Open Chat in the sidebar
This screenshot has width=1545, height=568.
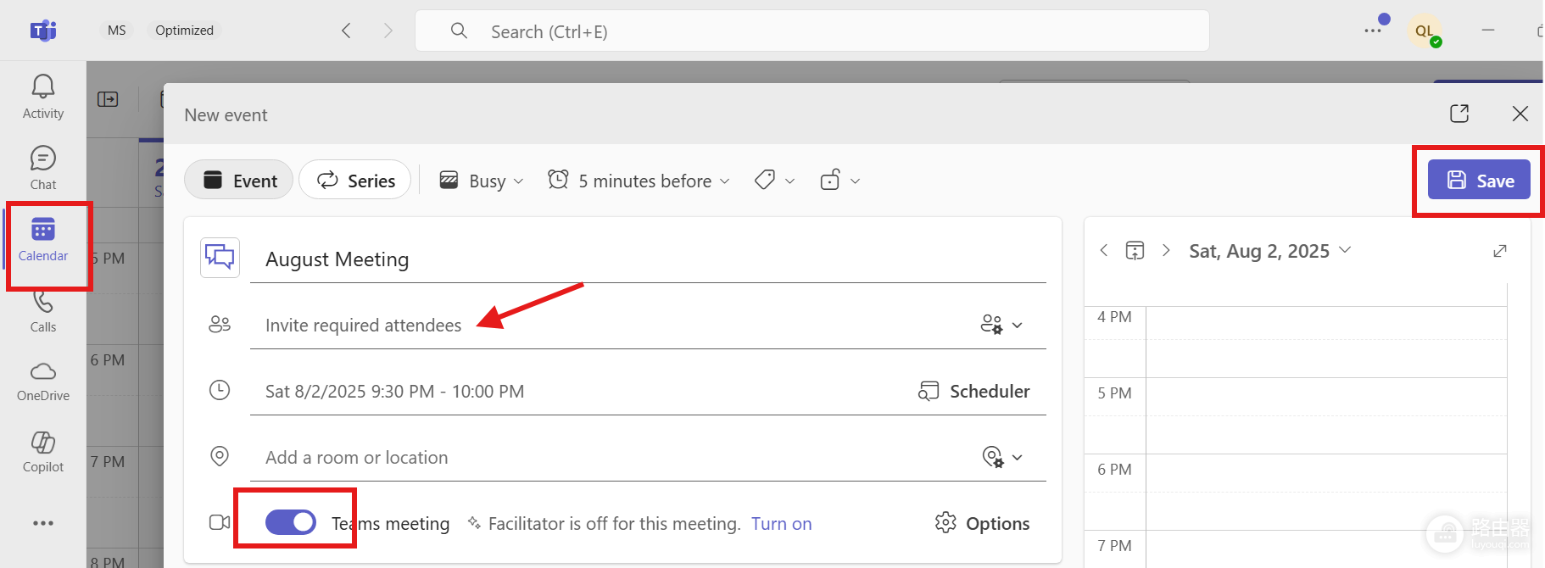click(43, 168)
